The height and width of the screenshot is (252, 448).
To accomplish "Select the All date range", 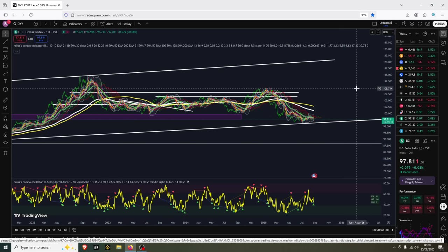I will coord(65,230).
